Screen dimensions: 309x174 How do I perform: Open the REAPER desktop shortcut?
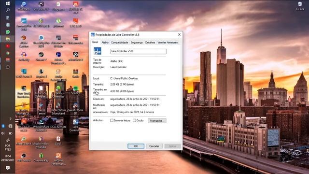(41, 23)
